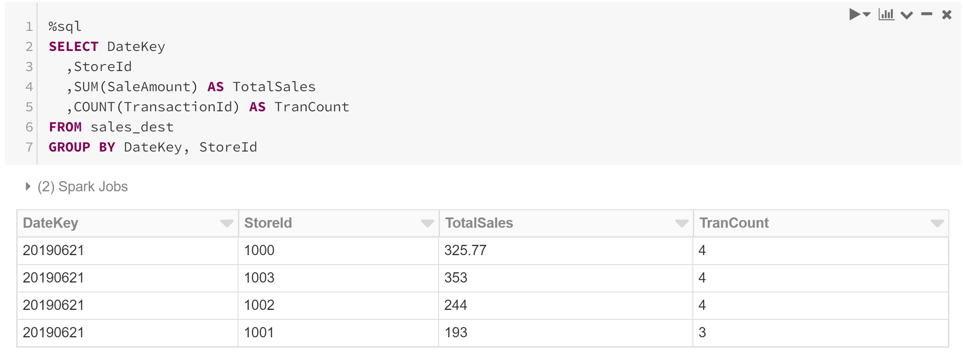The image size is (963, 360).
Task: Open cell actions chevron menu
Action: [907, 15]
